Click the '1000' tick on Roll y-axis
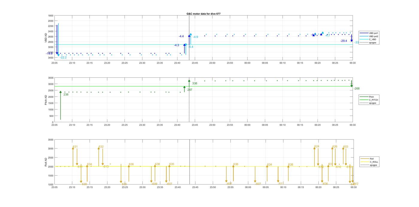The image size is (419, 207). (x=51, y=185)
